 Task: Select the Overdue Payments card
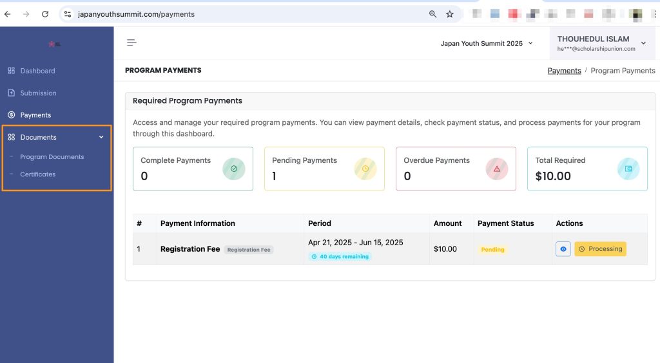456,169
